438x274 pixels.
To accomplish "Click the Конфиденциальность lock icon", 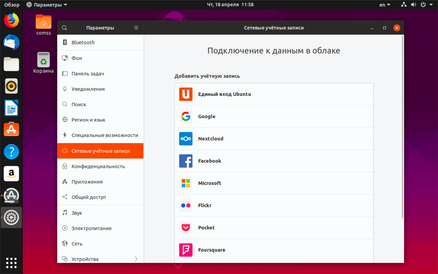I will (x=65, y=166).
